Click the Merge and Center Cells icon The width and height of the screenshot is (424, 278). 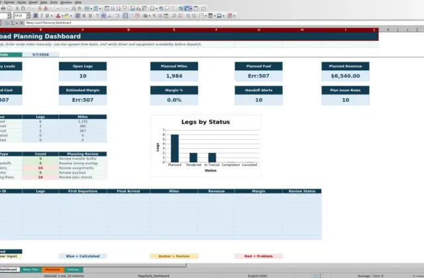pos(125,16)
